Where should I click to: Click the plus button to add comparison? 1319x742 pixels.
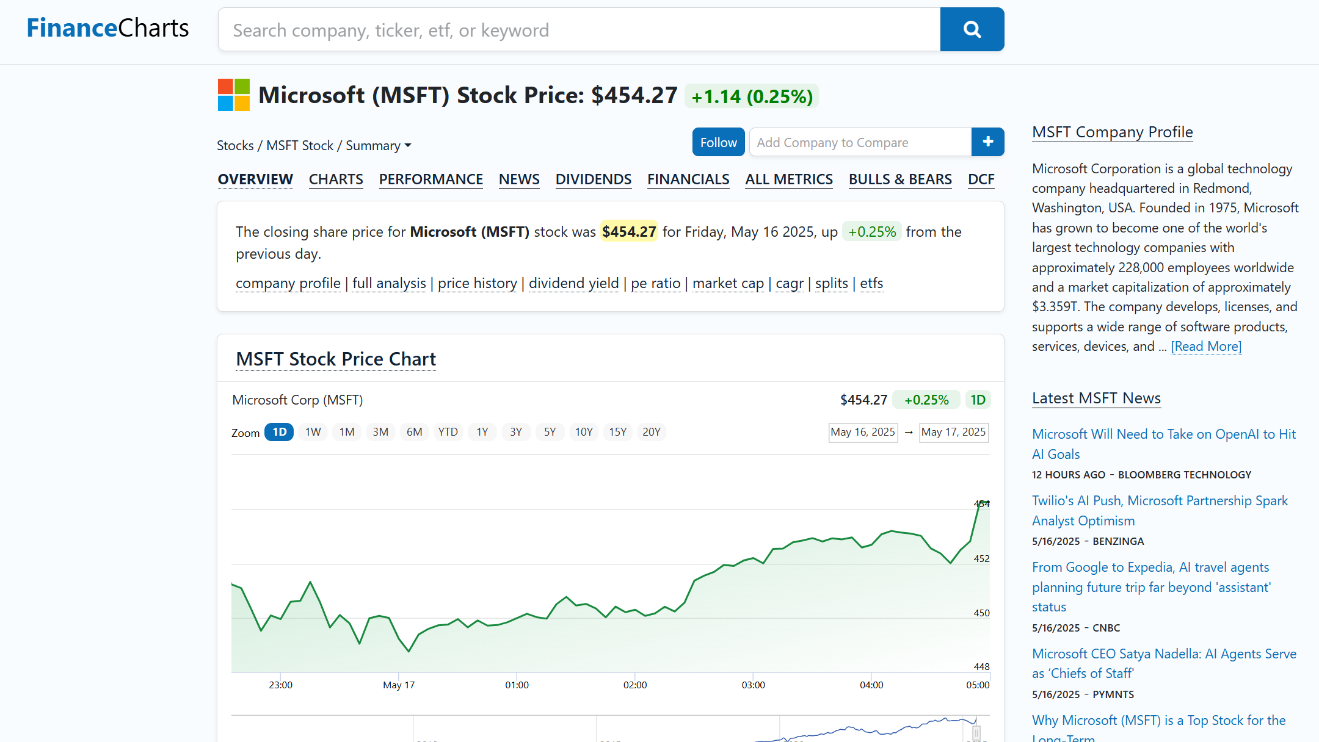pos(988,142)
